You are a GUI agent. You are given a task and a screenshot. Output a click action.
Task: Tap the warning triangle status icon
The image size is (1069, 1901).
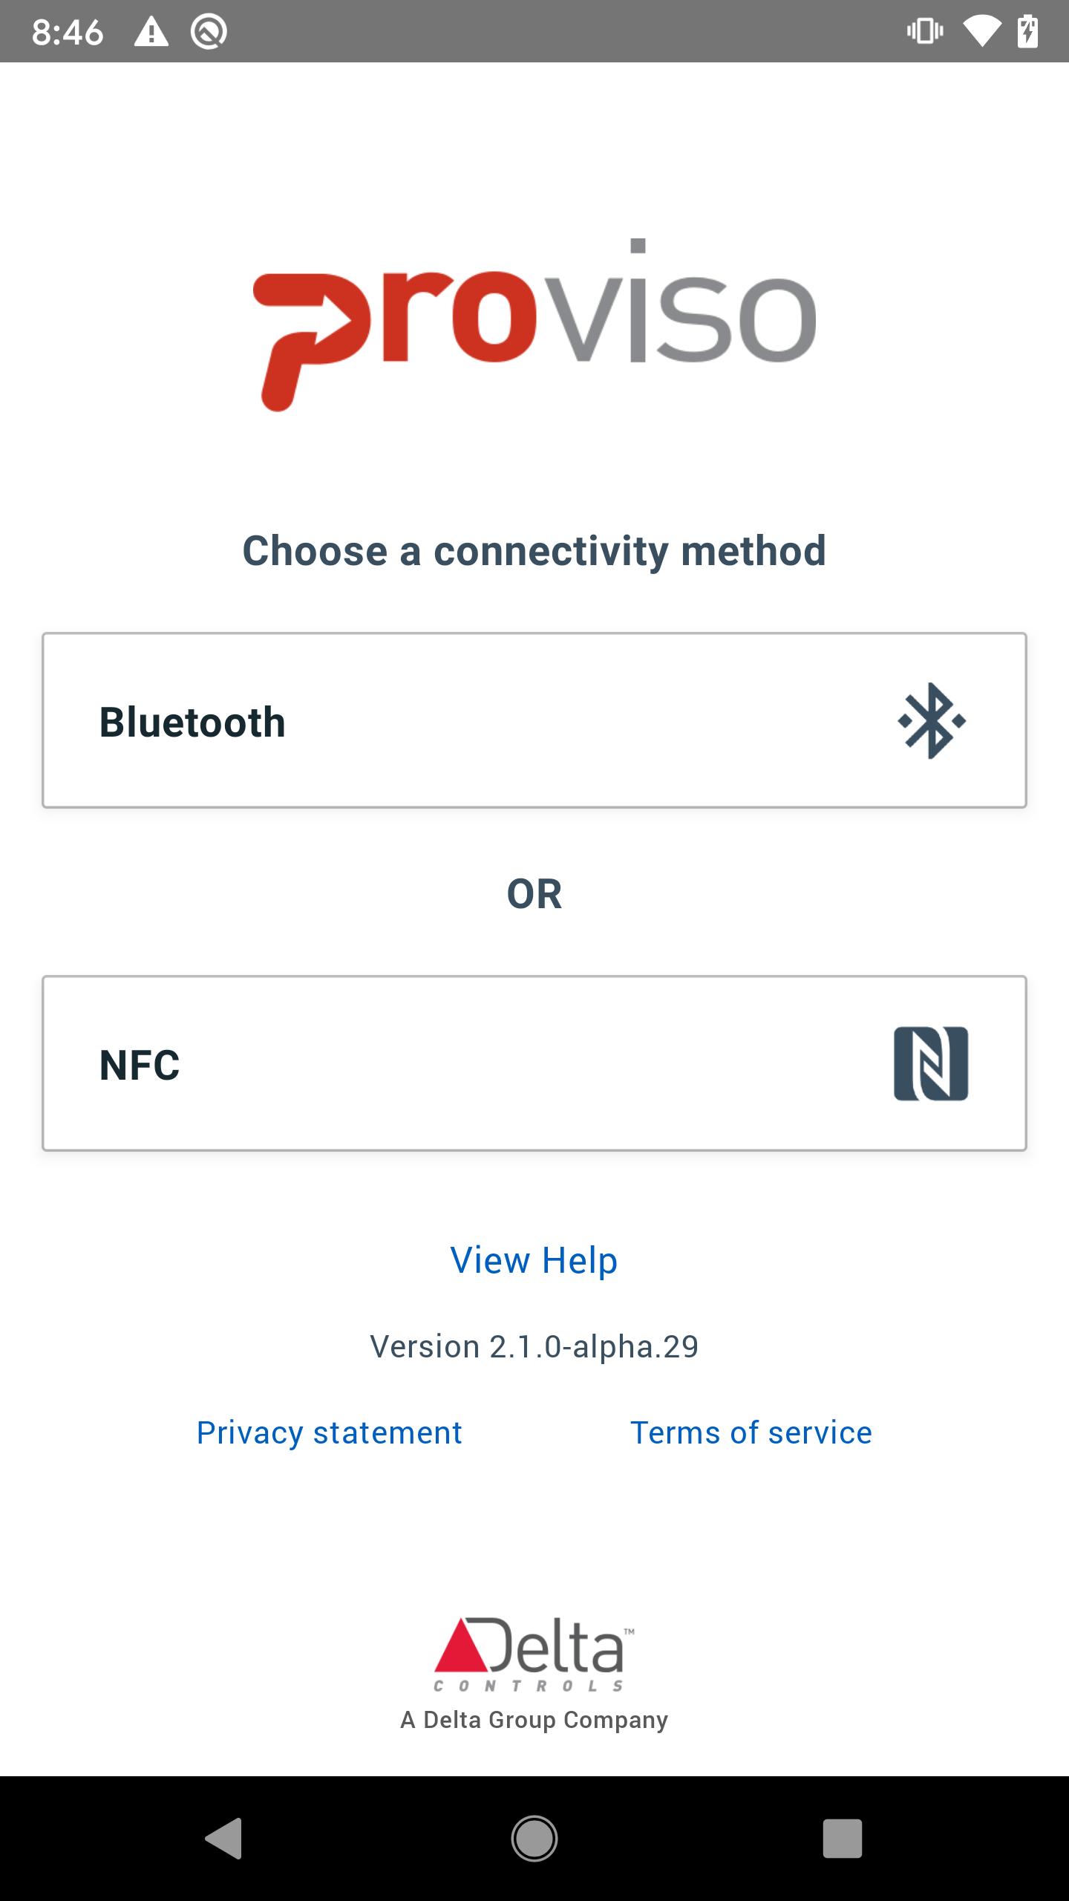pyautogui.click(x=151, y=32)
